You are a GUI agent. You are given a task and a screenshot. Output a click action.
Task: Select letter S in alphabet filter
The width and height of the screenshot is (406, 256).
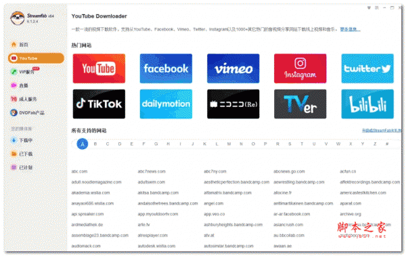tap(290, 144)
